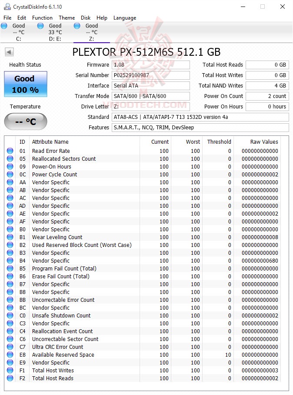Click threshold 10 for Available Reserved Space
The width and height of the screenshot is (293, 395).
tap(228, 355)
